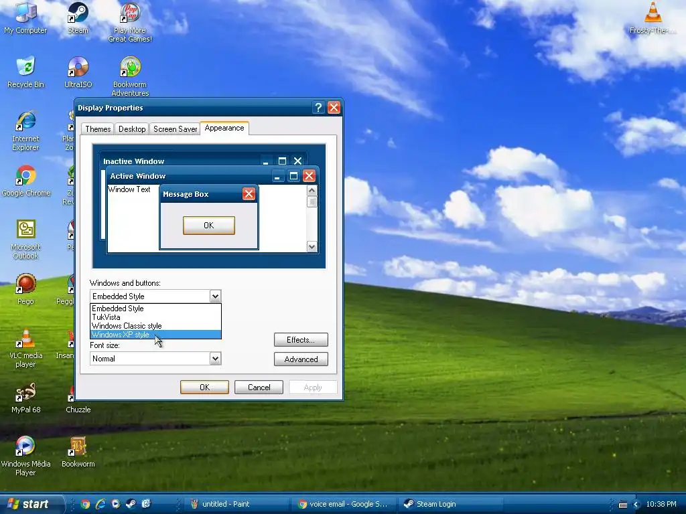The width and height of the screenshot is (686, 514).
Task: Launch the Bookworm desktop shortcut
Action: [x=78, y=452]
